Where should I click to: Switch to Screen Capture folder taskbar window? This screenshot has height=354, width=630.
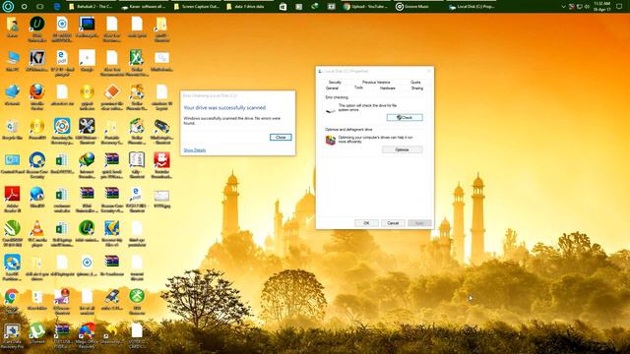tap(197, 7)
